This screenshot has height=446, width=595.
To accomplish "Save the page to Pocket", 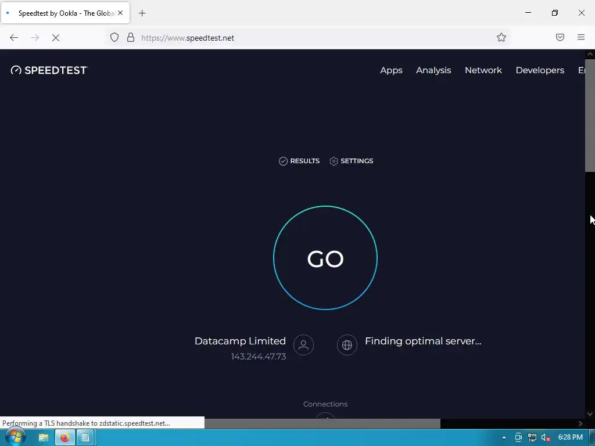I will [560, 37].
